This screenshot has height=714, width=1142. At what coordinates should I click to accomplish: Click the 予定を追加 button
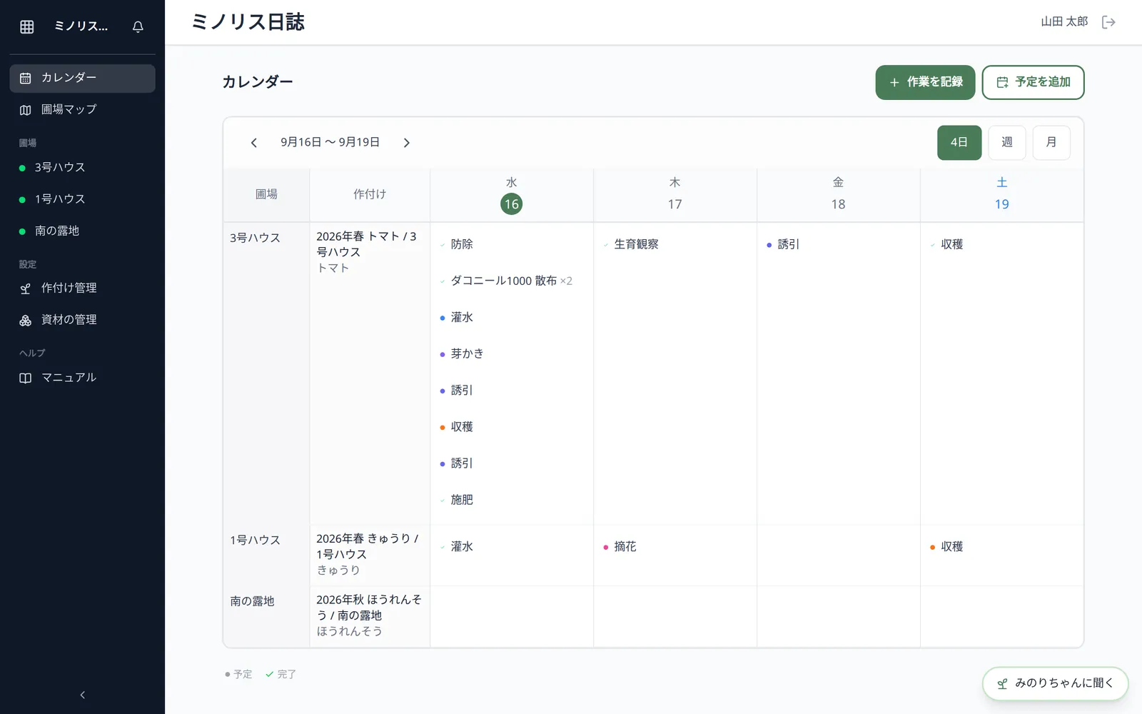click(1033, 82)
